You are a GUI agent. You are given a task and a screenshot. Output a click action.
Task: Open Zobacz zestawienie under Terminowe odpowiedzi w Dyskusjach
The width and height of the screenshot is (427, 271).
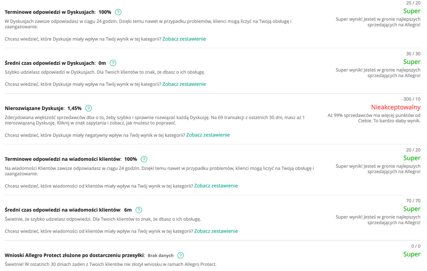coord(184,39)
